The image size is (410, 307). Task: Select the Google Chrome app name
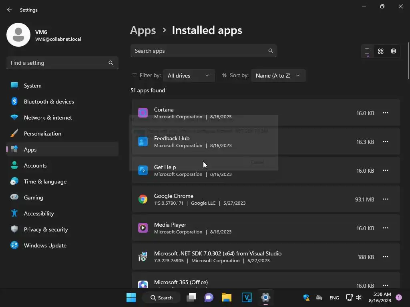pyautogui.click(x=174, y=196)
